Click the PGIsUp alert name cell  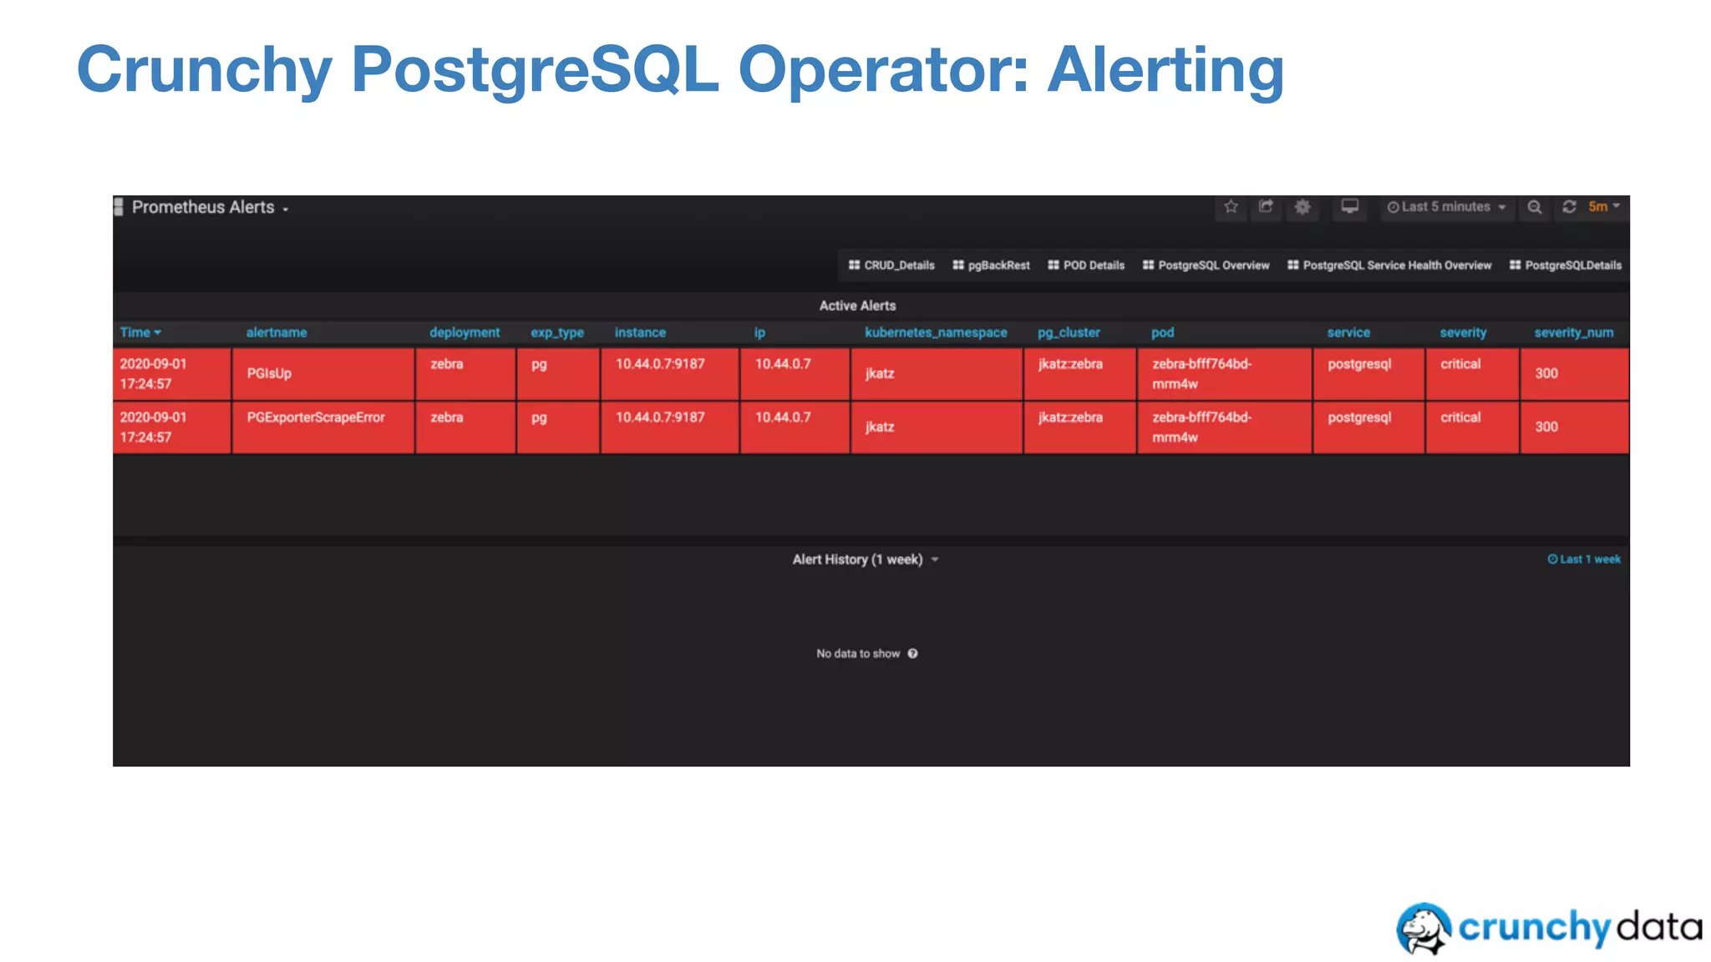(322, 373)
